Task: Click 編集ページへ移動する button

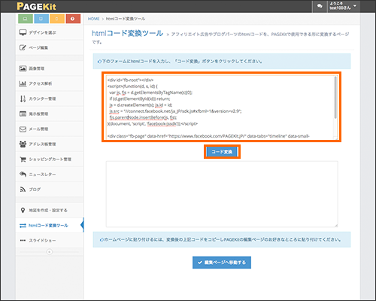Action: (222, 263)
